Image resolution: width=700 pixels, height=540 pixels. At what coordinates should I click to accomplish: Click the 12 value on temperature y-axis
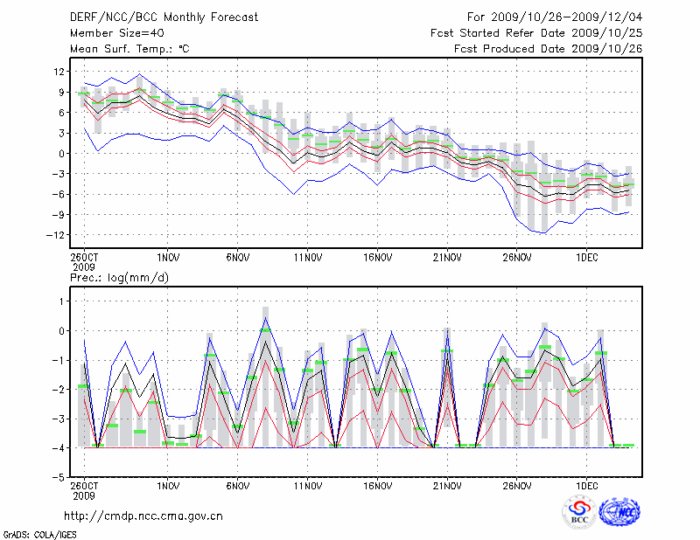pos(59,72)
